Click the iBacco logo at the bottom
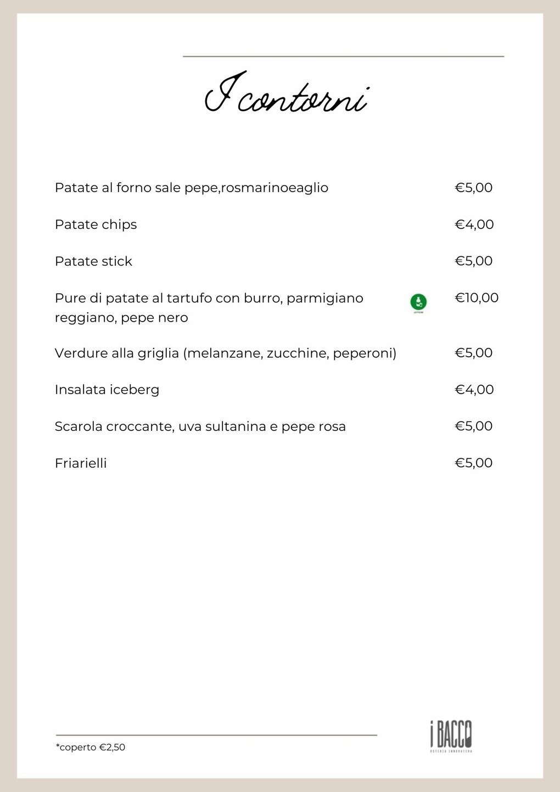 pos(451,735)
